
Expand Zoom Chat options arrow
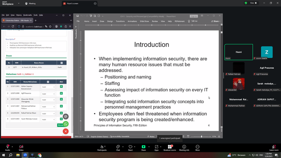[x=123, y=147]
